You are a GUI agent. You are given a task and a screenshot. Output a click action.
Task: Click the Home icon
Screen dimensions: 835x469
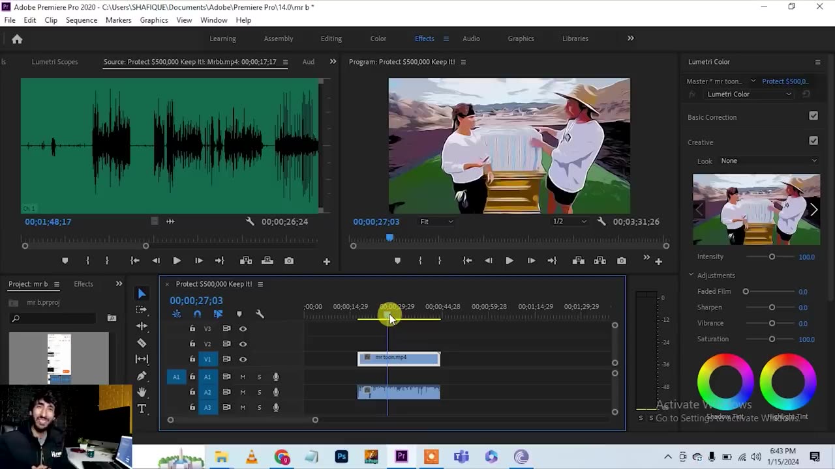tap(17, 39)
